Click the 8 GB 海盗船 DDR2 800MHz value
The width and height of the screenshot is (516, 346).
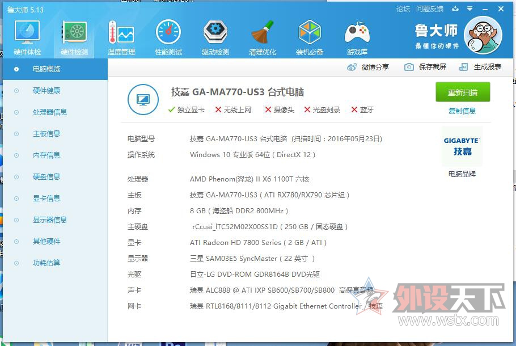point(239,211)
